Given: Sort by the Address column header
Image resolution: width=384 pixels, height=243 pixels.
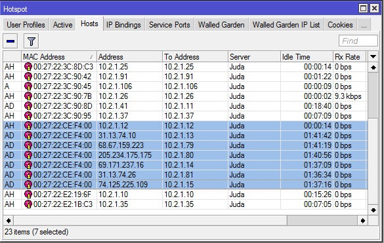Looking at the screenshot, I should [129, 57].
